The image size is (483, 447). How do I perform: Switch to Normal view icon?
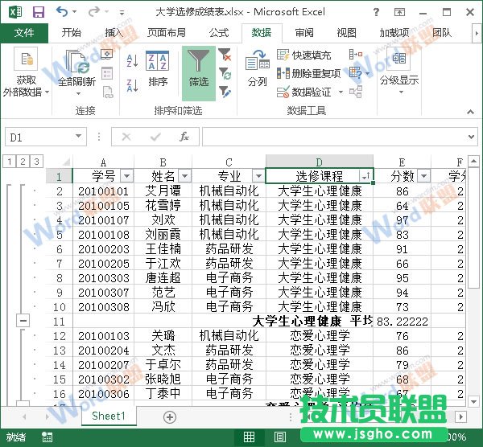click(x=249, y=437)
